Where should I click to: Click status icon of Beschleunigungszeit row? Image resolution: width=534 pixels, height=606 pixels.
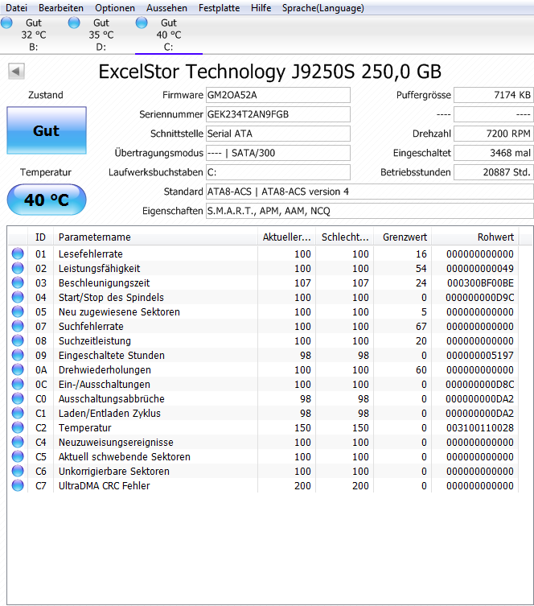pos(18,282)
